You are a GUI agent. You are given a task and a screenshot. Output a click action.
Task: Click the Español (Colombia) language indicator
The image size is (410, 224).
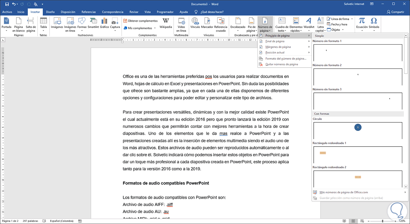[62, 221]
